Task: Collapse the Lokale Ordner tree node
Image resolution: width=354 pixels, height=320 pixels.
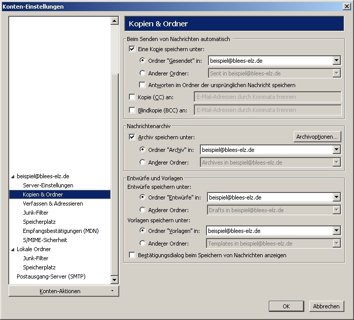Action: click(x=13, y=250)
